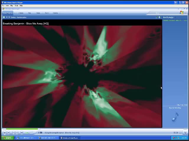Open the Help menu
Screen dimensions: 189x141
coord(21,6)
